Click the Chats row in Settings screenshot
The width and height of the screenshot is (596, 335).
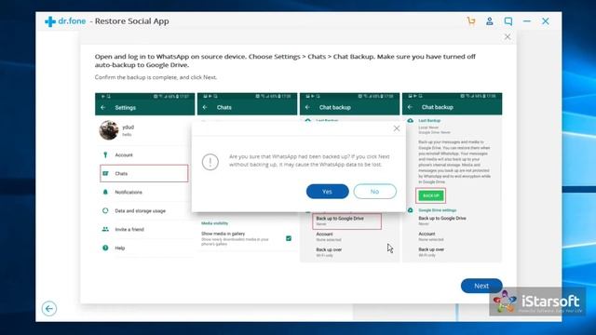tap(144, 174)
